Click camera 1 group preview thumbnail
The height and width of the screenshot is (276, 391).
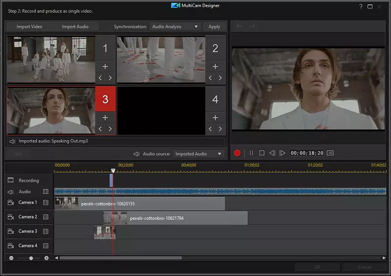(51, 59)
